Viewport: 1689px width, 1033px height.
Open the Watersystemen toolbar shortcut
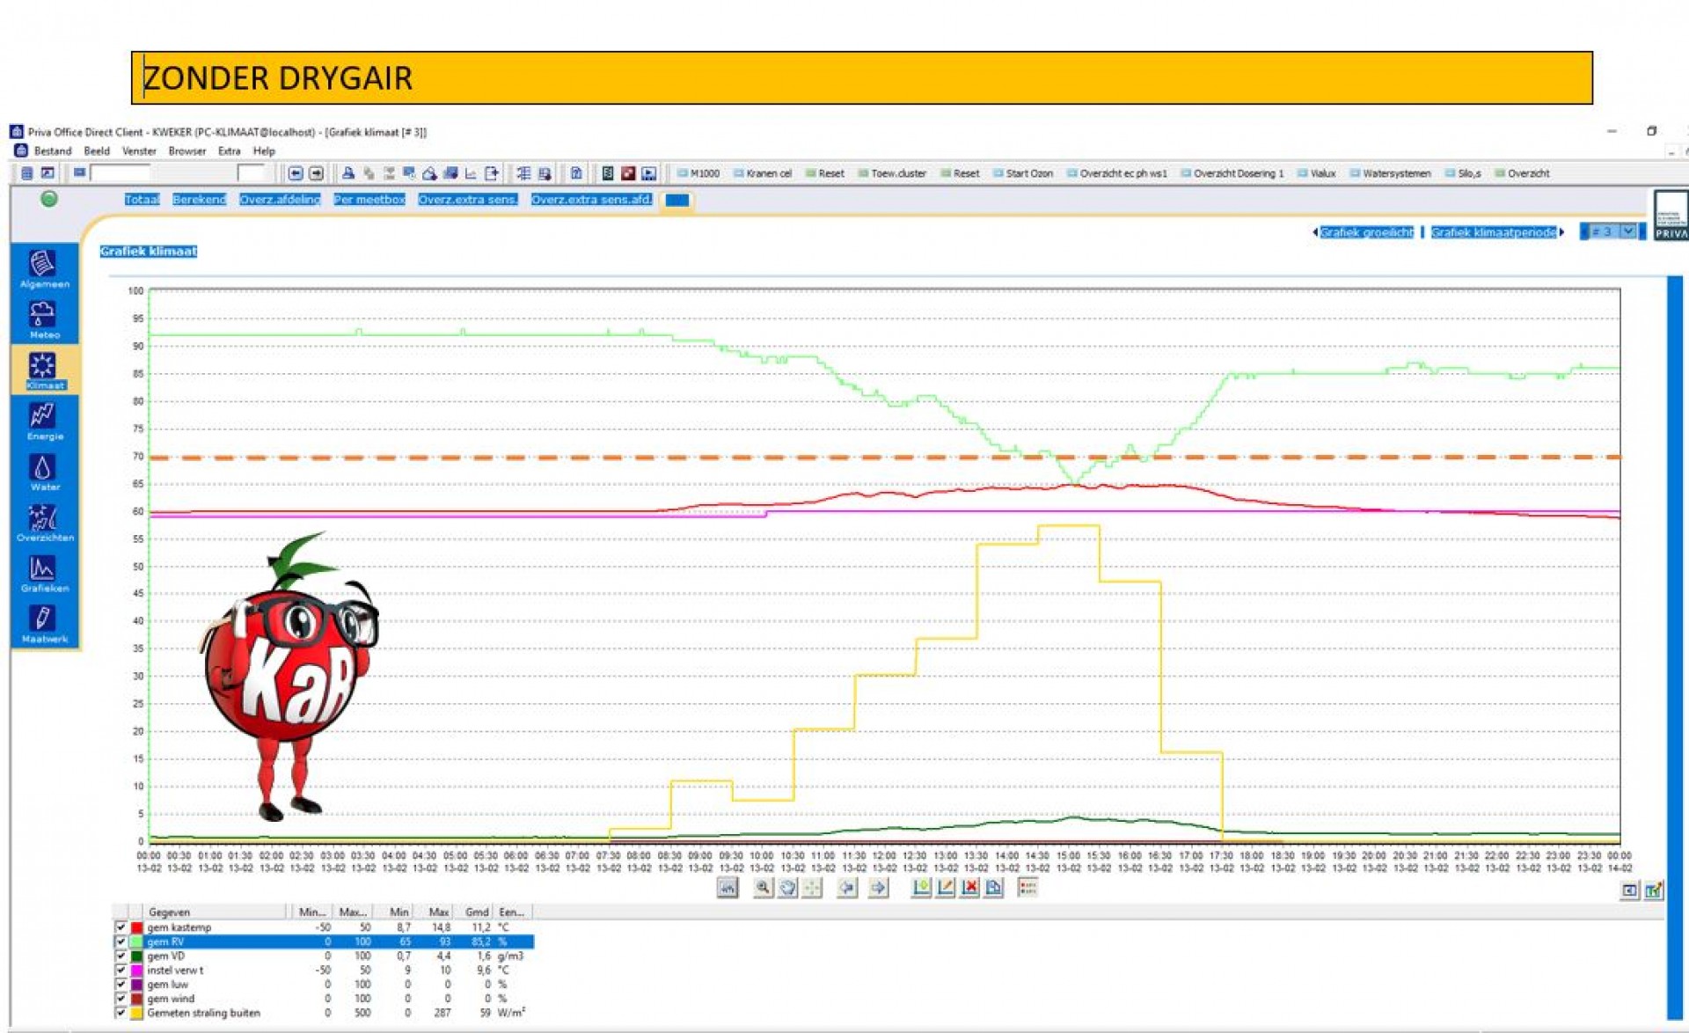(1391, 173)
